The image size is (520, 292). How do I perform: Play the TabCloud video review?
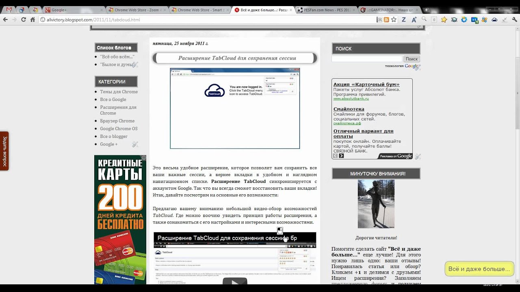click(x=235, y=281)
